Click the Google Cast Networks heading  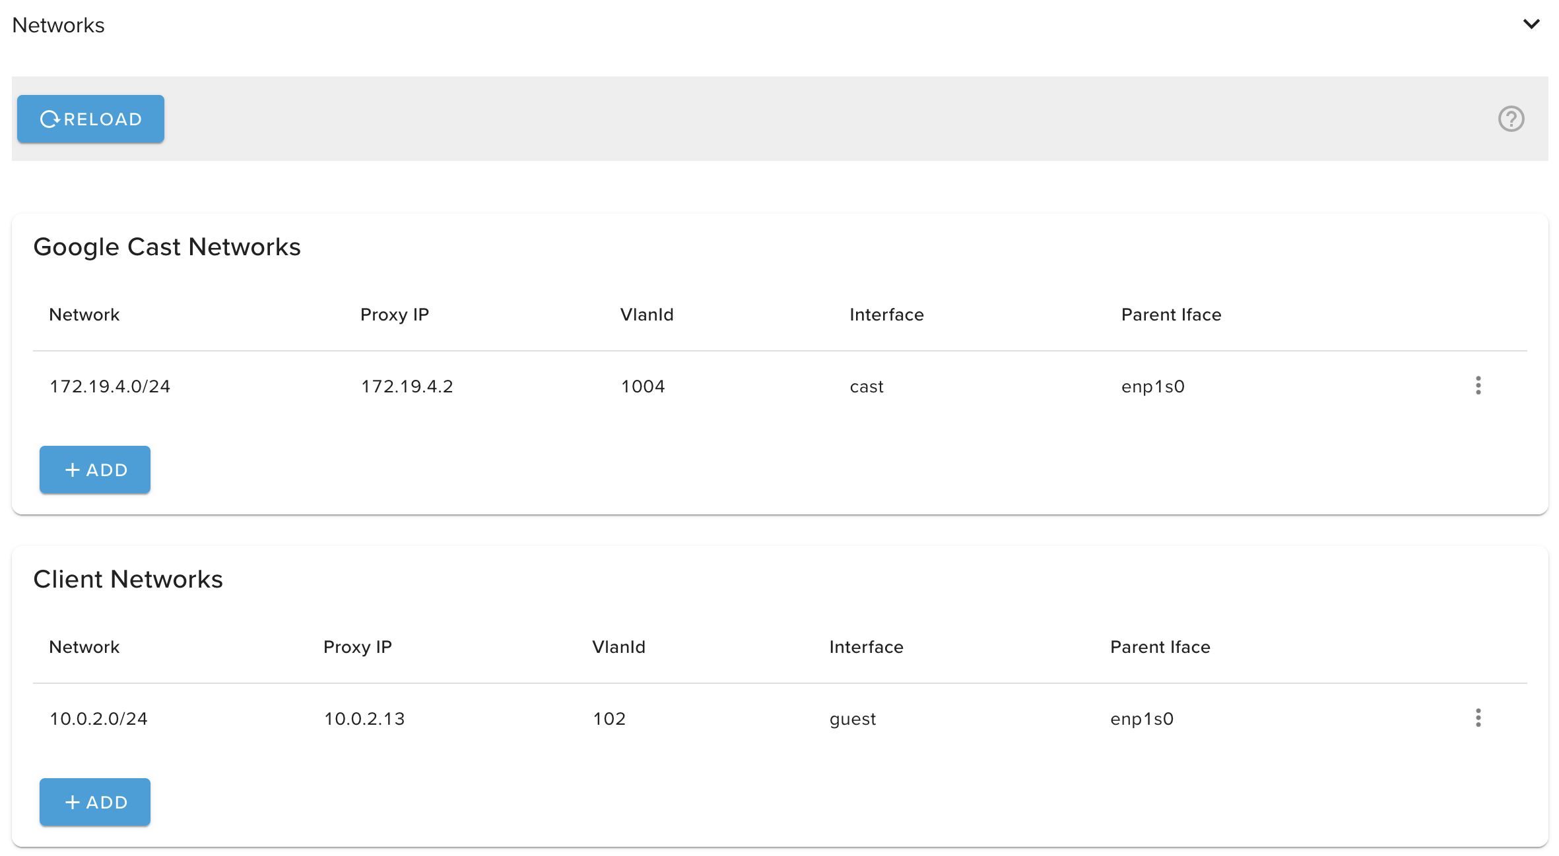[167, 247]
